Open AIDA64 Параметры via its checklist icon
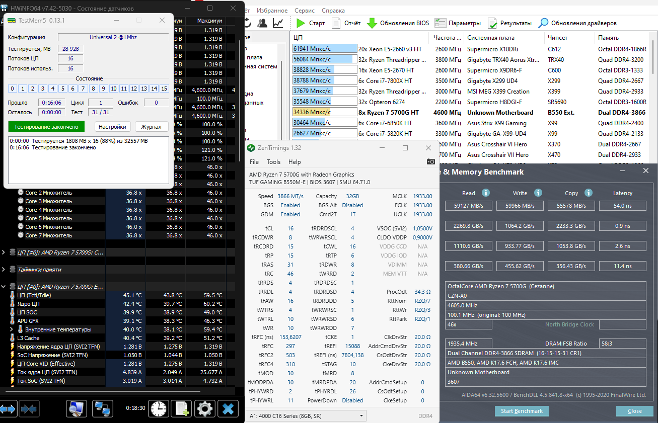Screen dimensions: 658x423 point(440,23)
